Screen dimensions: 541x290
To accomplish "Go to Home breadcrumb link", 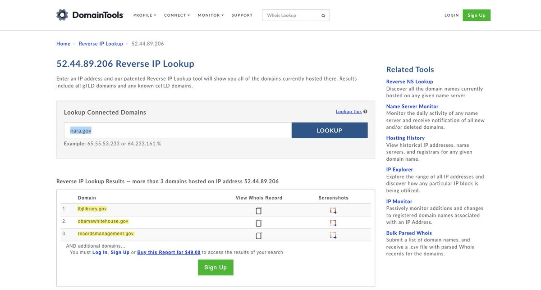I will pos(63,44).
